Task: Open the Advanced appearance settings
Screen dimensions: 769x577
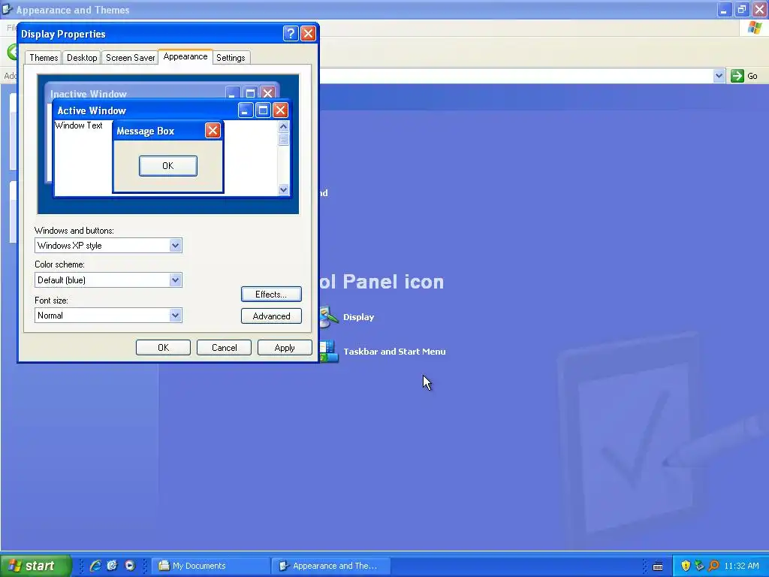Action: coord(271,316)
